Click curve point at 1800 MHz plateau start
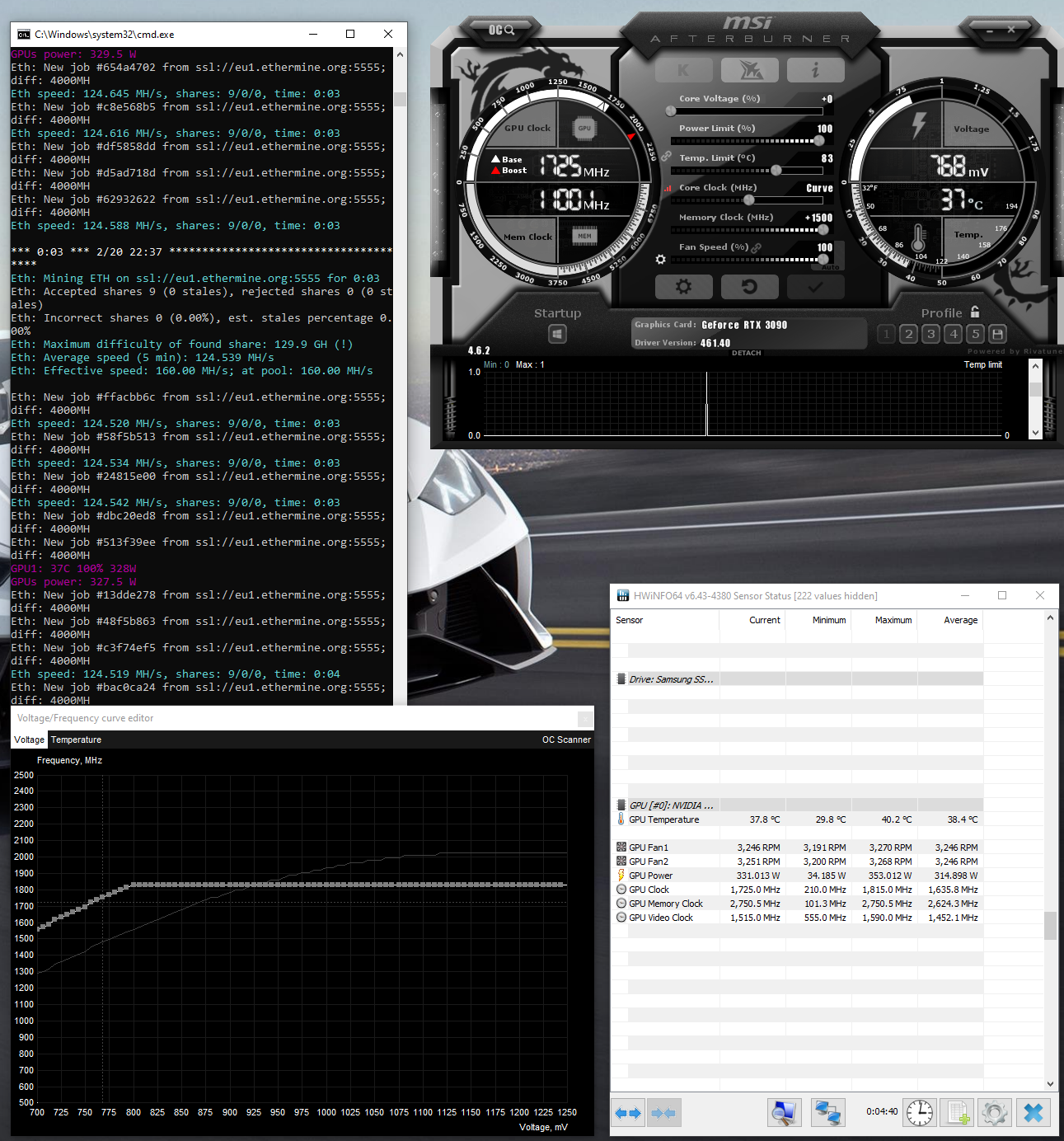Image resolution: width=1064 pixels, height=1141 pixels. click(133, 885)
